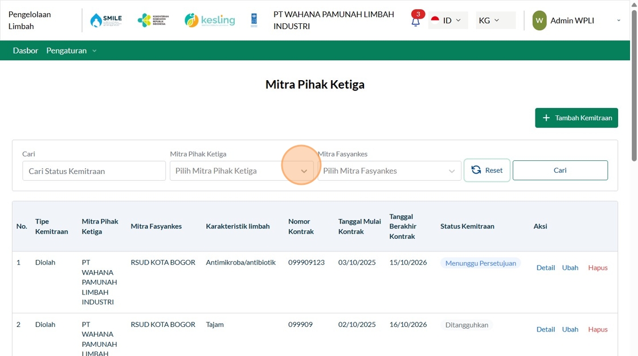The width and height of the screenshot is (638, 356).
Task: Click the Tajam characteristic cell
Action: pos(215,324)
